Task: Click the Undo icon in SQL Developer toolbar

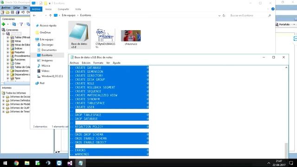Action: coord(23,13)
